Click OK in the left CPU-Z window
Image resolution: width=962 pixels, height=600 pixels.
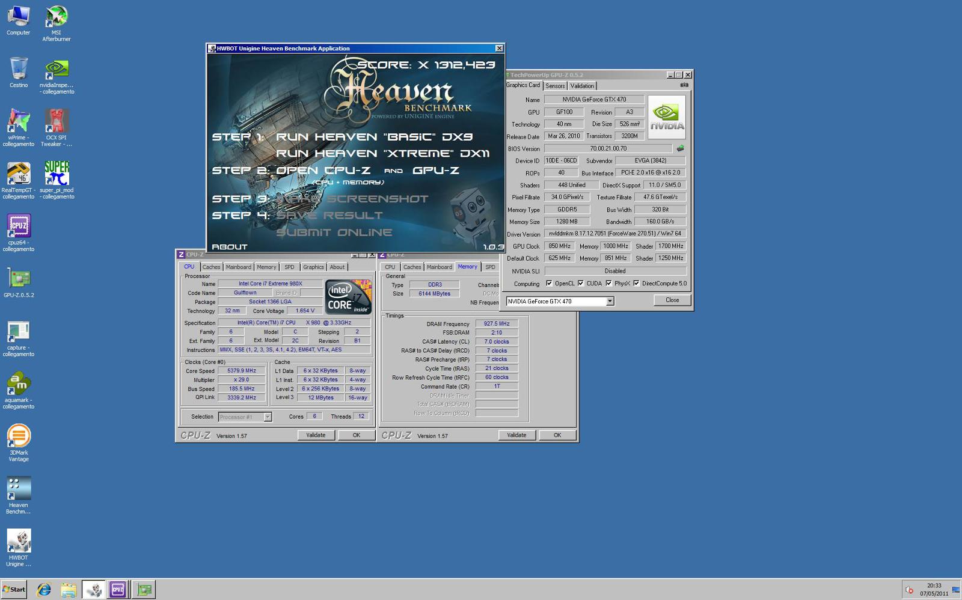click(357, 435)
